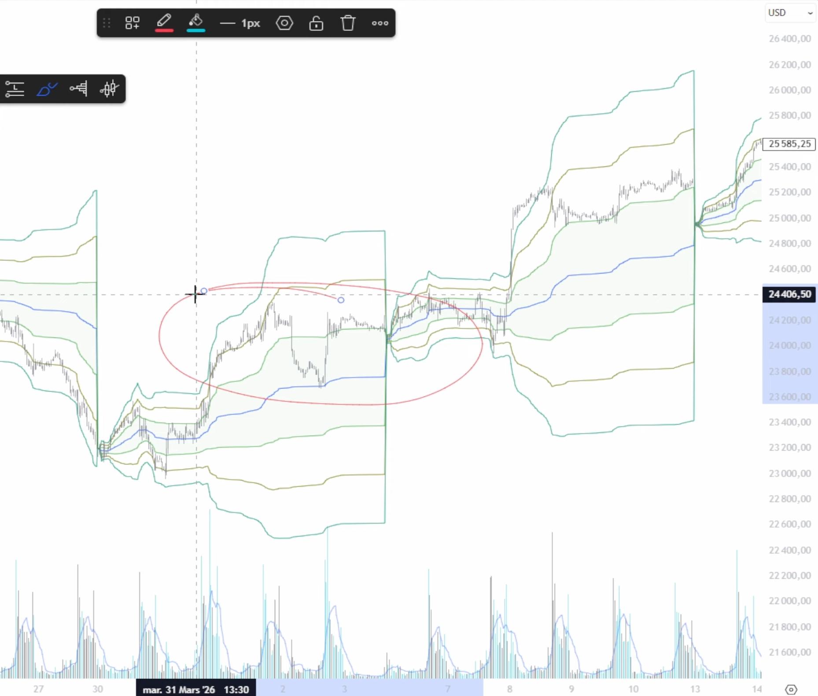Click the drag handle dots on the toolbar

pos(106,23)
